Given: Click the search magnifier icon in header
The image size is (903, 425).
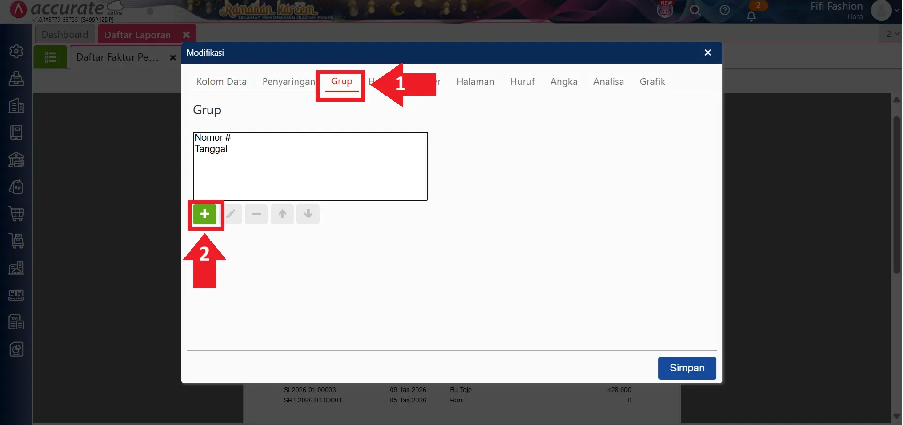Looking at the screenshot, I should [x=695, y=10].
